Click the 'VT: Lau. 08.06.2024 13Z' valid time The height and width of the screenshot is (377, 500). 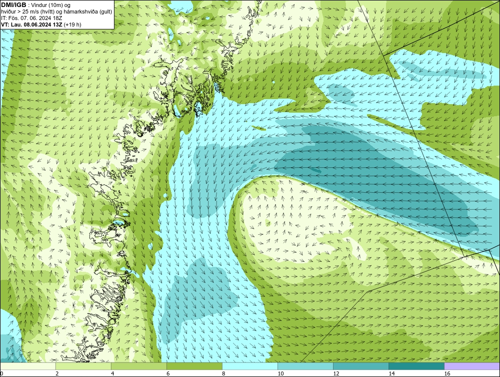click(x=31, y=25)
